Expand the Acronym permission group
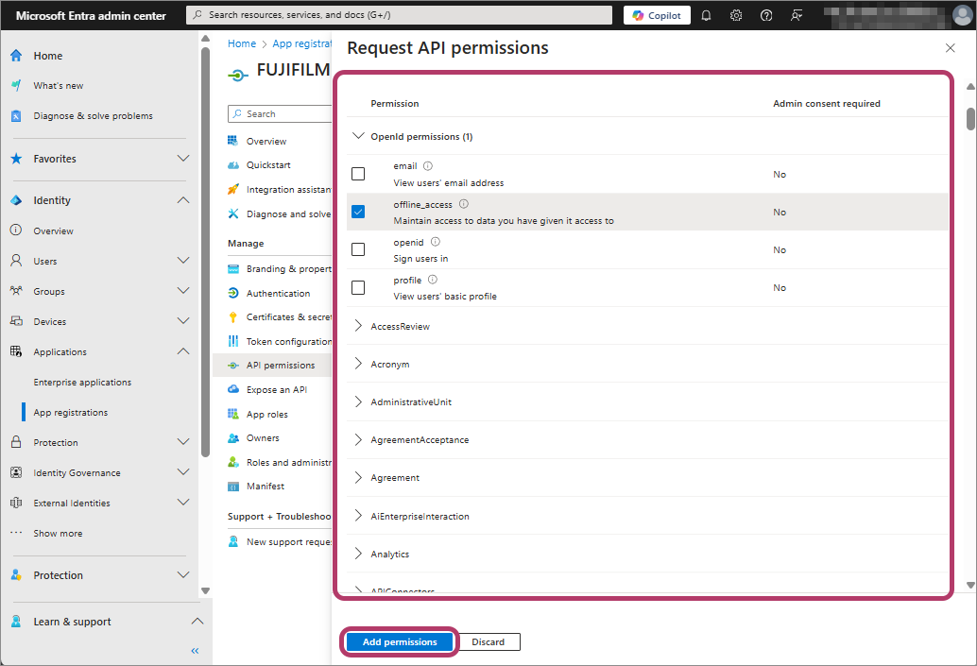 point(358,364)
